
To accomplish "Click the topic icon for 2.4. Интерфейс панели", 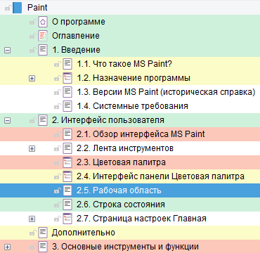I will (x=67, y=176).
